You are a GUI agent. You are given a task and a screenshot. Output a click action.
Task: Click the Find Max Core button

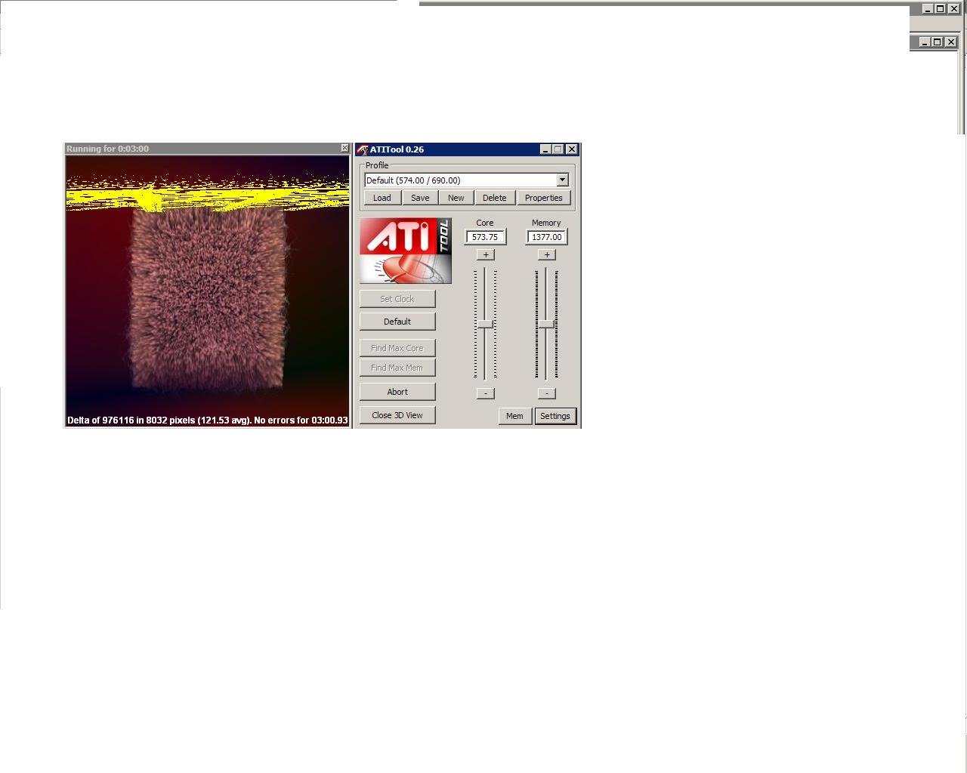(x=397, y=348)
